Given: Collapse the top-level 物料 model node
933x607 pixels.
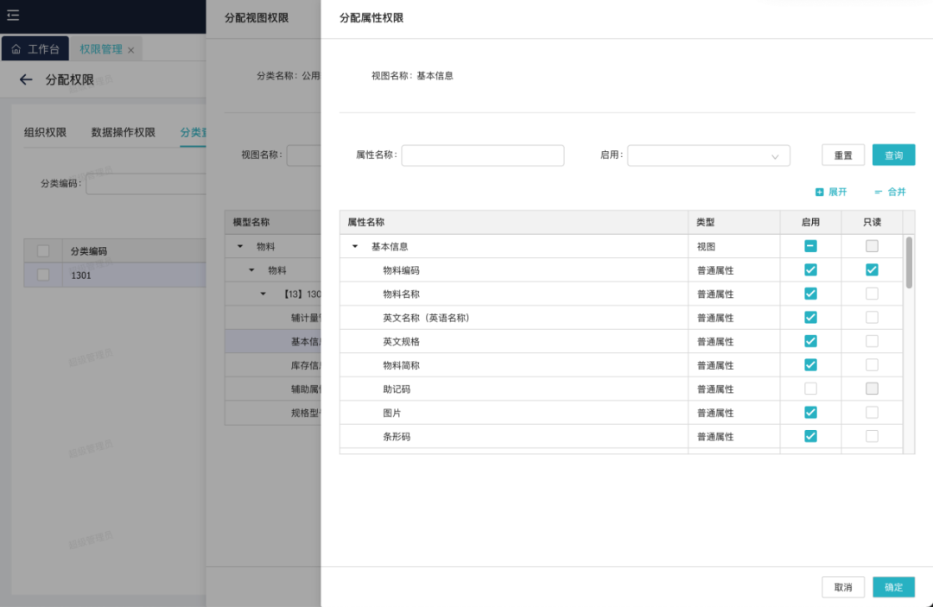Looking at the screenshot, I should (x=240, y=246).
